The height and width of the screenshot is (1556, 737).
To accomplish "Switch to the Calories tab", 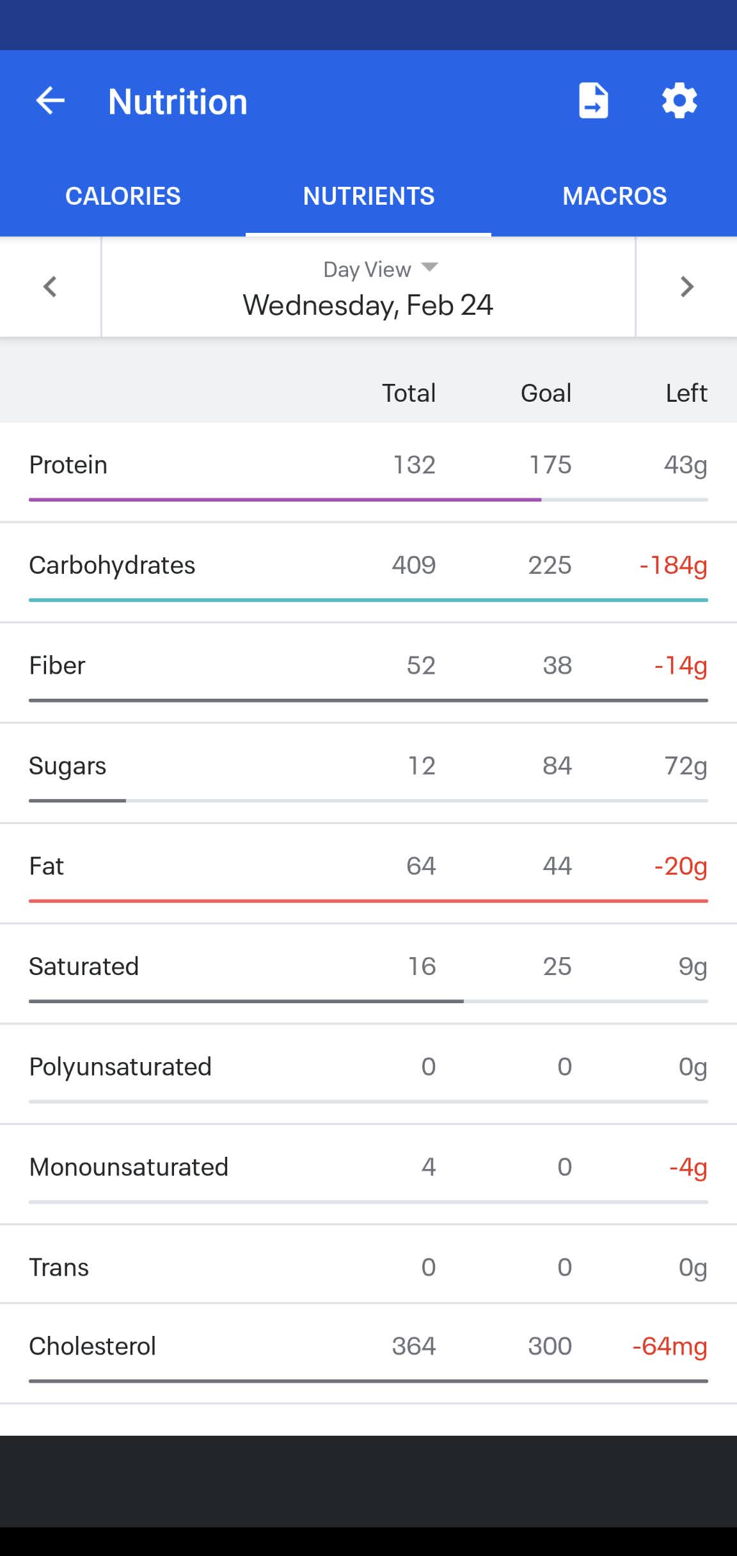I will (123, 196).
